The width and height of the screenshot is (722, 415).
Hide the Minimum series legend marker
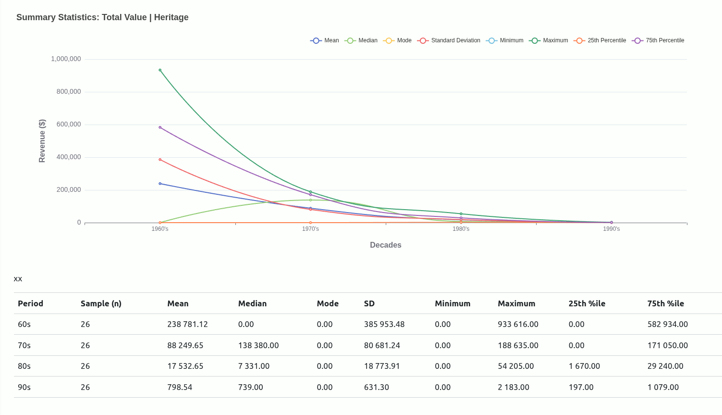pos(491,41)
